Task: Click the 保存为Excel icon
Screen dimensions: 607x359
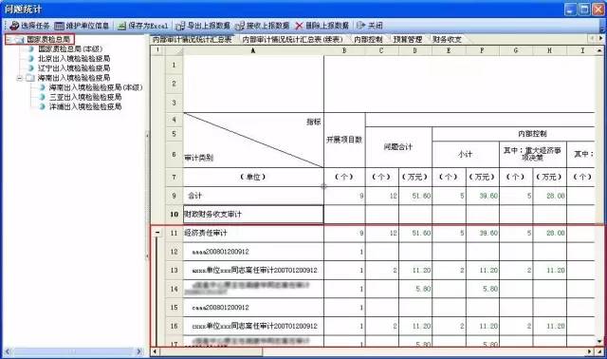Action: (x=121, y=26)
